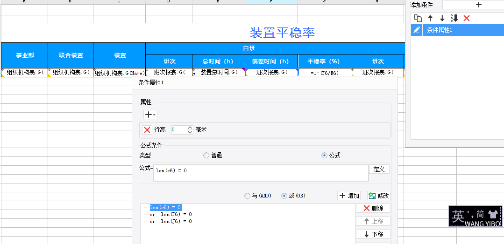This screenshot has width=504, height=244.
Task: Click the 定义 button
Action: click(x=379, y=169)
